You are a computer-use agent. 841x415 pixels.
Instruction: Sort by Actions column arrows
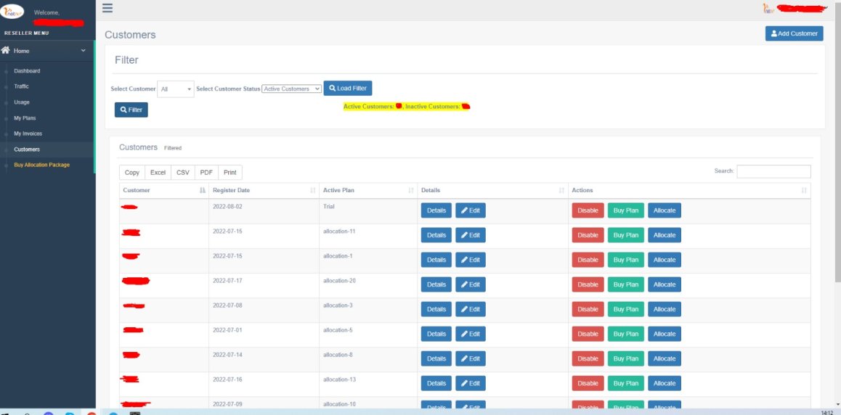804,190
